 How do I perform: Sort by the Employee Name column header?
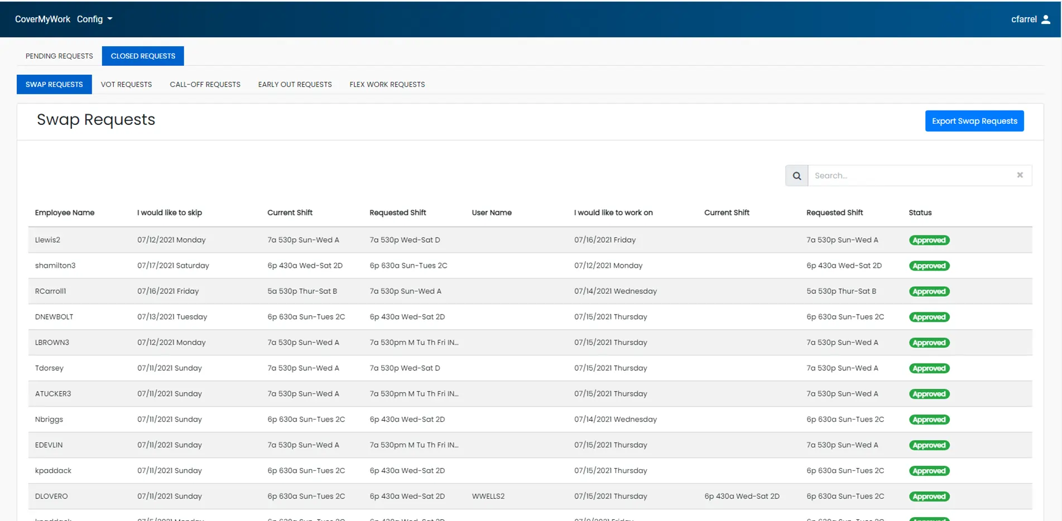[65, 213]
